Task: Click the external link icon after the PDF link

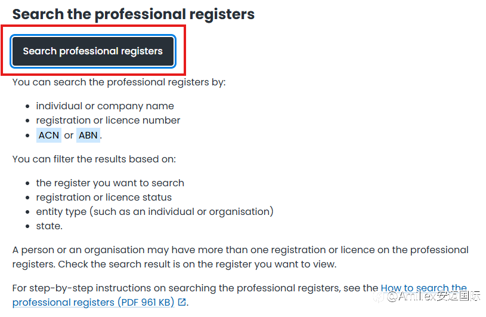Action: coord(182,302)
